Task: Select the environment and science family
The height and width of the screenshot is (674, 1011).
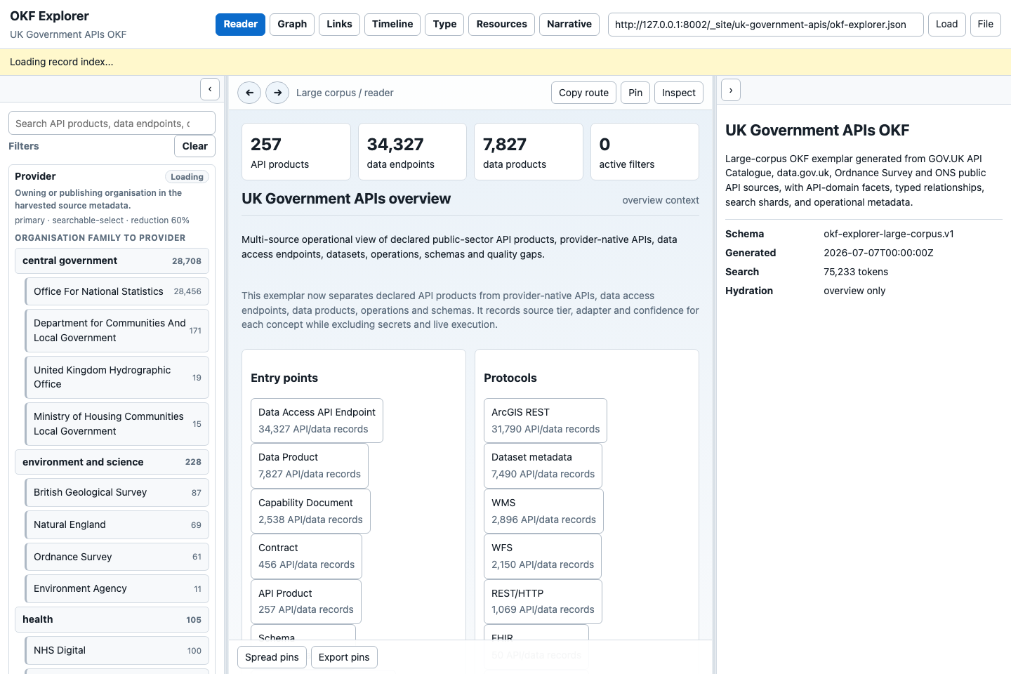Action: coord(112,462)
